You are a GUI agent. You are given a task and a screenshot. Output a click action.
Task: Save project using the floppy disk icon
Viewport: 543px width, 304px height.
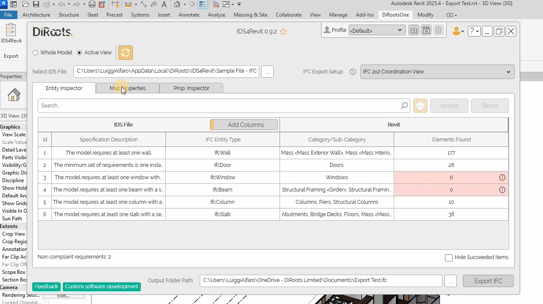pos(36,4)
